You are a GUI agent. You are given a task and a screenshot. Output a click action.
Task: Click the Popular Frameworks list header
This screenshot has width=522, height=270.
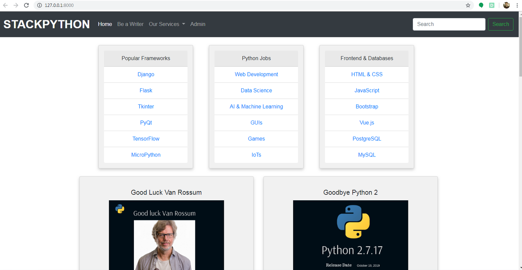point(146,58)
